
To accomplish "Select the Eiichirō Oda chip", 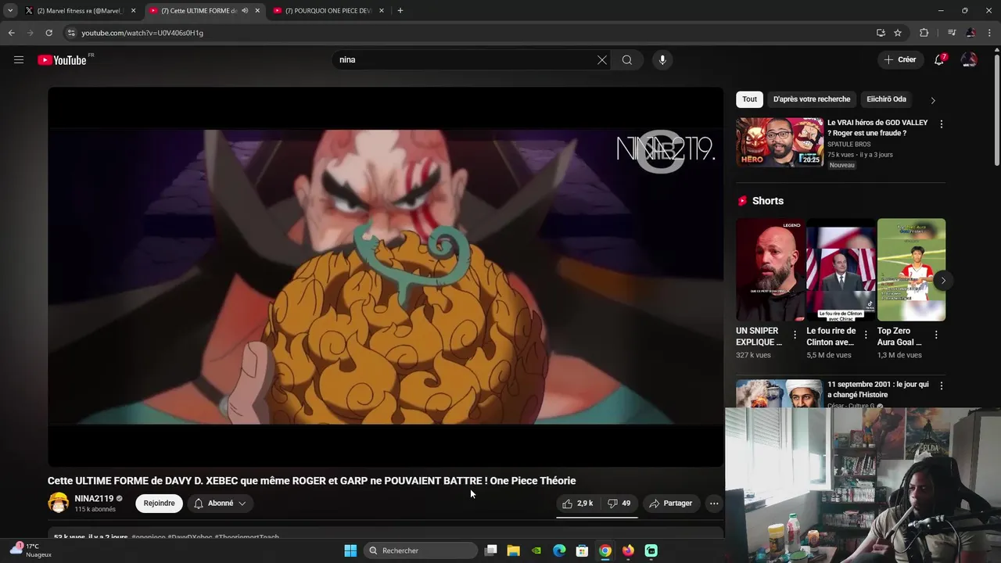I will [x=886, y=99].
